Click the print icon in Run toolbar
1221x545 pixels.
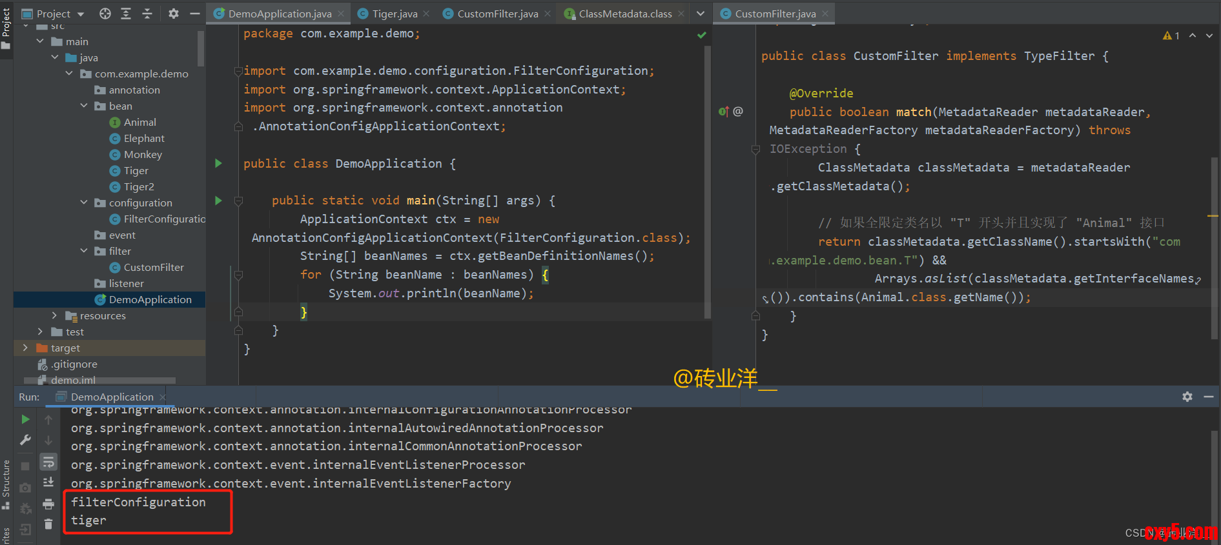click(48, 504)
